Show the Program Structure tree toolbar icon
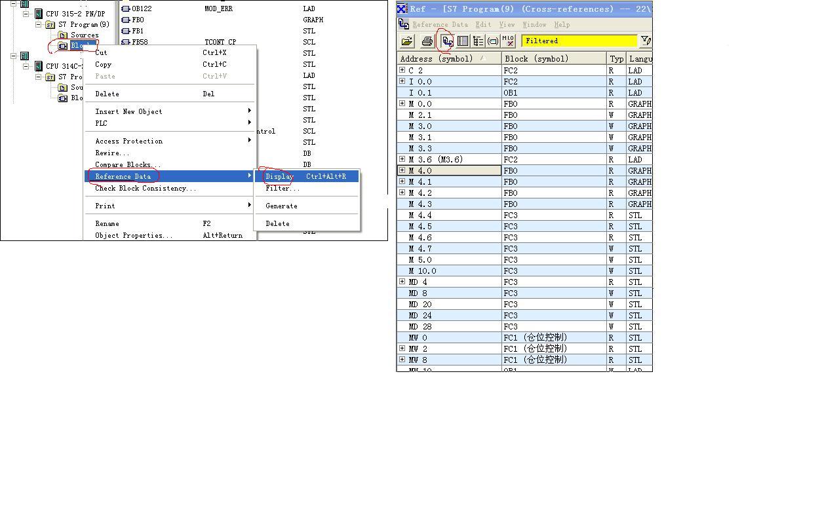The image size is (839, 524). (478, 41)
